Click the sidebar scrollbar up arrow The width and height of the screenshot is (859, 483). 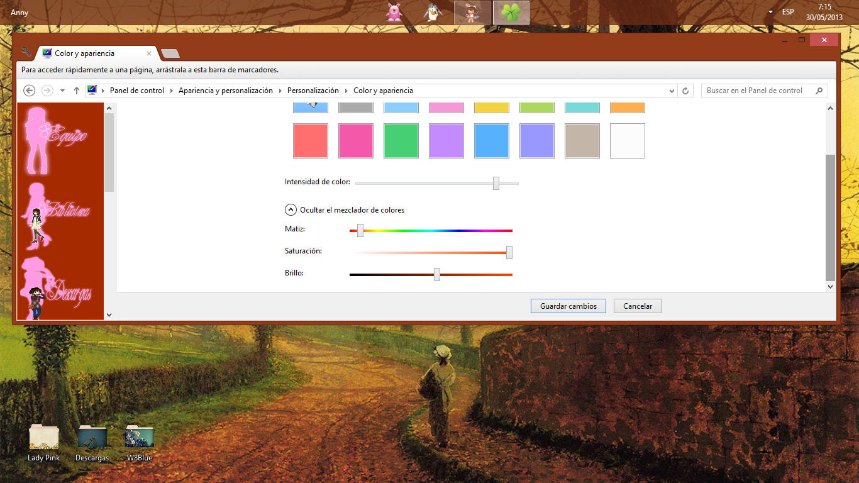click(109, 108)
